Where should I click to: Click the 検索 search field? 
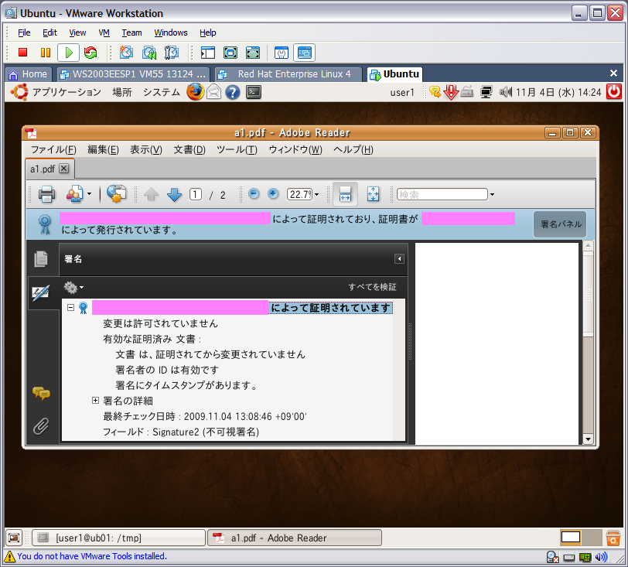[442, 194]
